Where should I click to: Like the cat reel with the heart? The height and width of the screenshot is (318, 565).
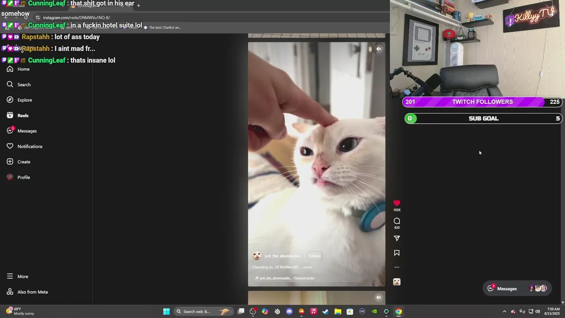(397, 203)
